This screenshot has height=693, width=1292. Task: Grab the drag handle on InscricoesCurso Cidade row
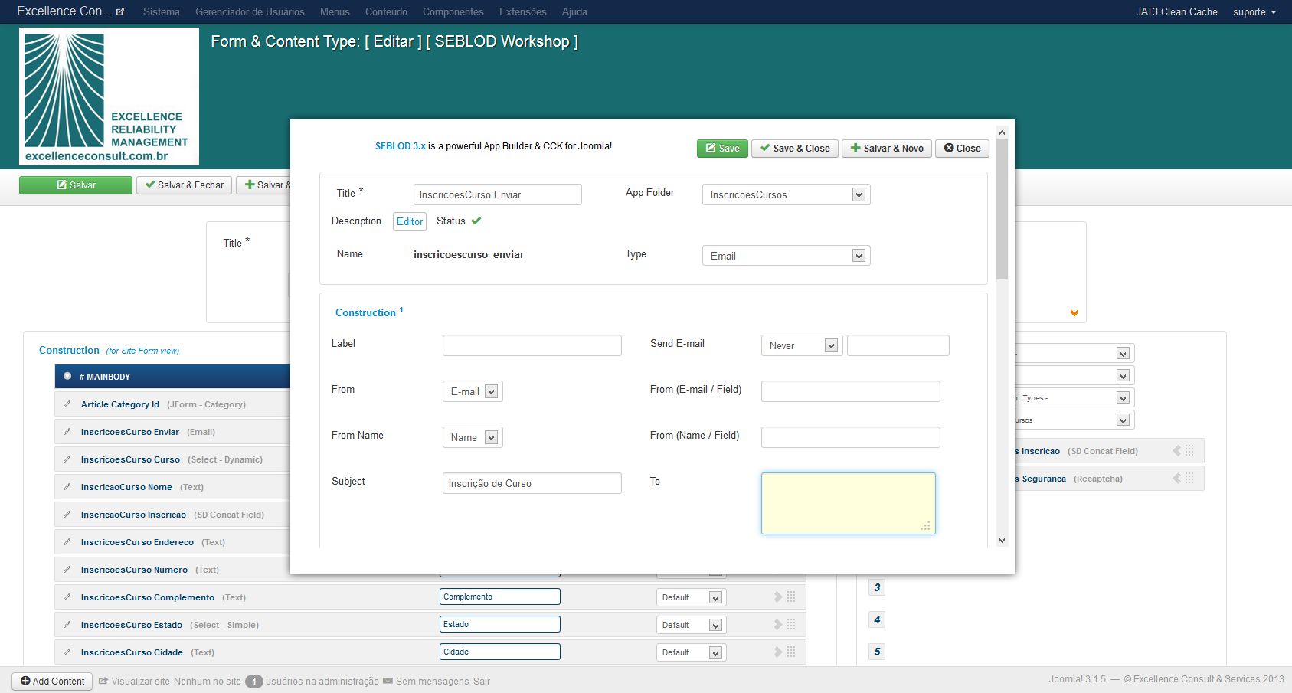pyautogui.click(x=792, y=652)
